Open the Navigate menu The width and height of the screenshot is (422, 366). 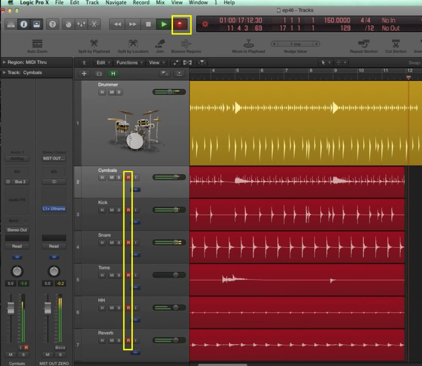click(x=116, y=3)
